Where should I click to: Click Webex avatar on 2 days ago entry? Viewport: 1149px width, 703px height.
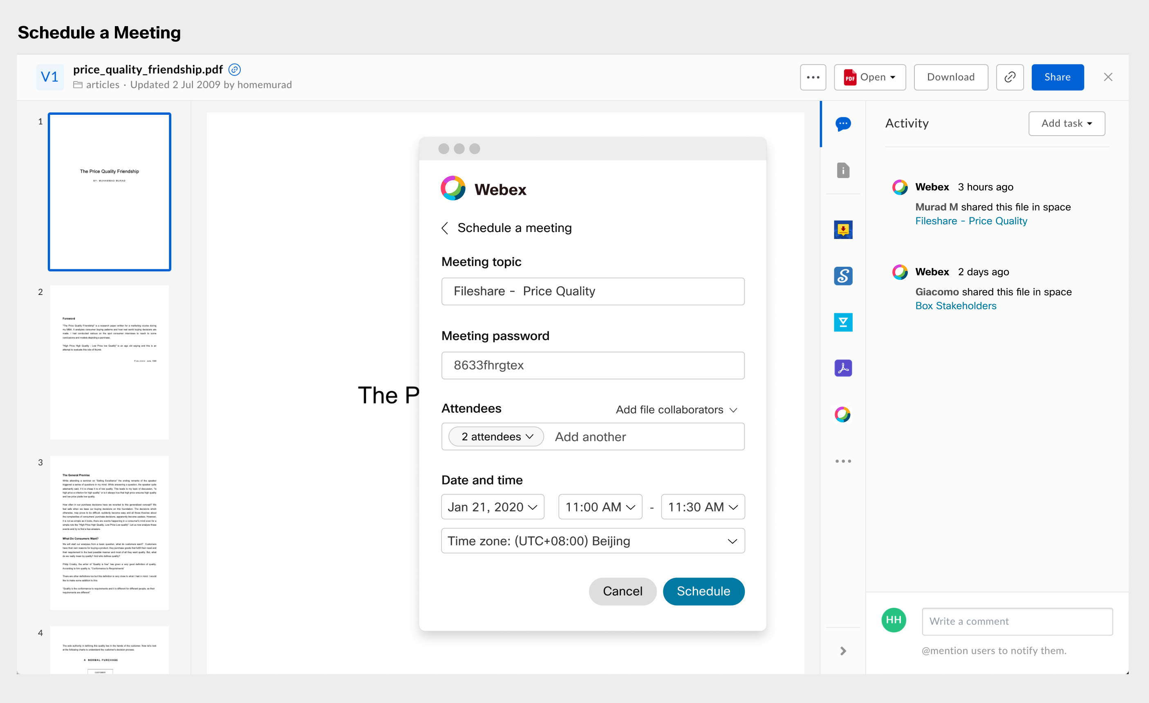(x=900, y=272)
